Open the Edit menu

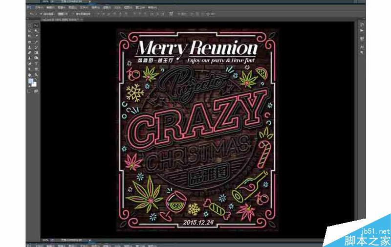tap(50, 7)
